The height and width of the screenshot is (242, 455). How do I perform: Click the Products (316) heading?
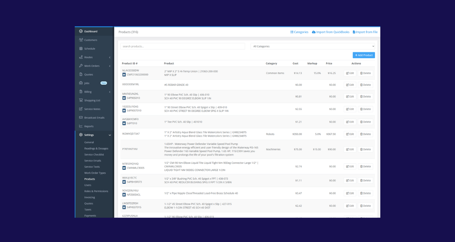128,32
